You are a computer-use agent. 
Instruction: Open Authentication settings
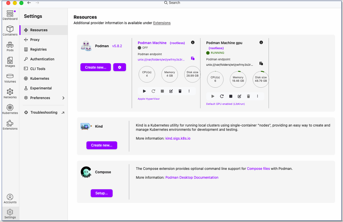click(44, 59)
